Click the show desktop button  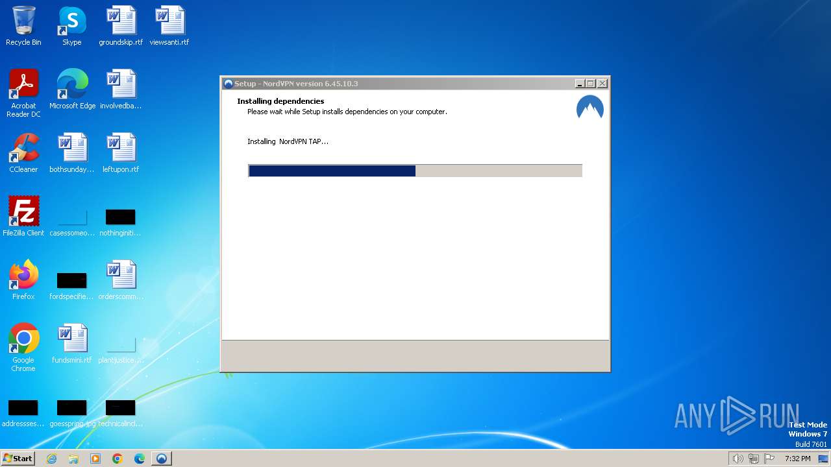pos(823,459)
